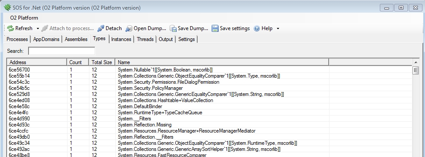Sort by the Total Size column header
This screenshot has height=157, width=425.
(102, 62)
